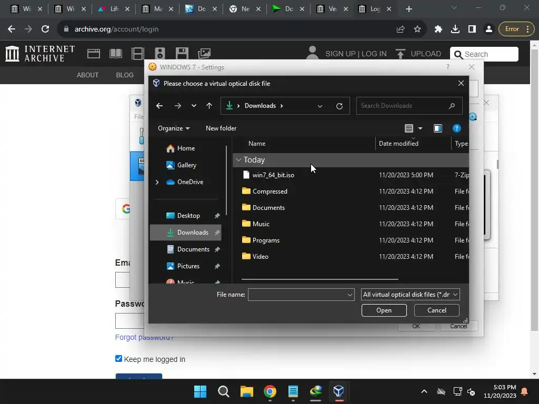The height and width of the screenshot is (404, 539).
Task: Select the Programs folder
Action: [266, 240]
